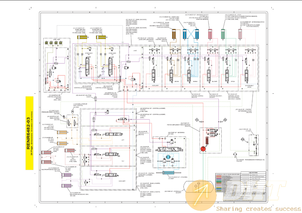Click the orange lift LH cylinder symbol
The width and height of the screenshot is (302, 213).
tap(62, 132)
